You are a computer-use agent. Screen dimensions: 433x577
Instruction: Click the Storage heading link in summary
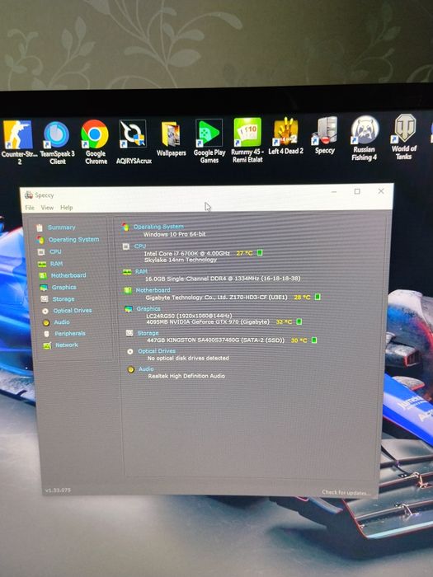click(x=148, y=333)
